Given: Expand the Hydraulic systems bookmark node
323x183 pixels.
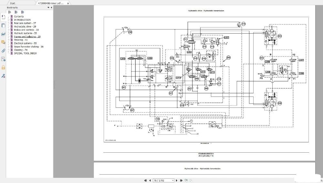Looking at the screenshot, I should 9,33.
